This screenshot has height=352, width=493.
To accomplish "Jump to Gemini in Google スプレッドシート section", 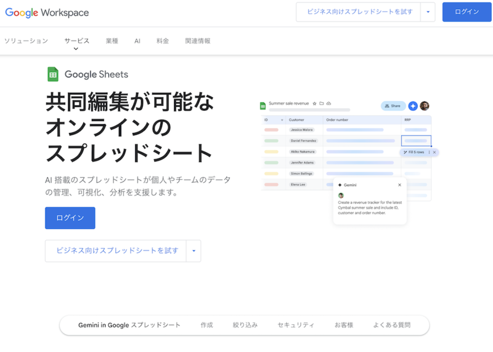I will [x=129, y=326].
